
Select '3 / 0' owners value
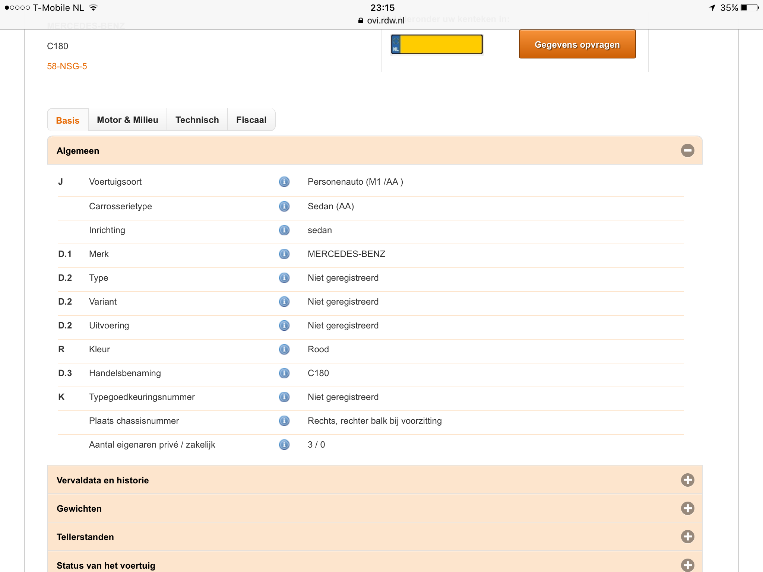click(x=316, y=445)
